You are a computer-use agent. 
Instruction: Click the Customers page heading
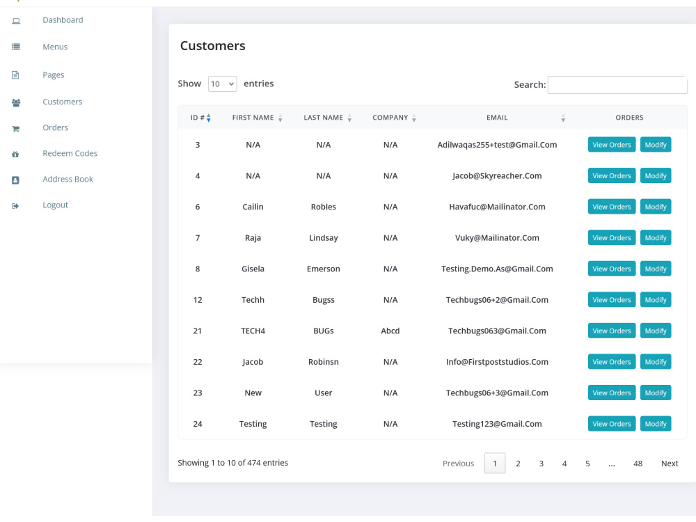[212, 46]
